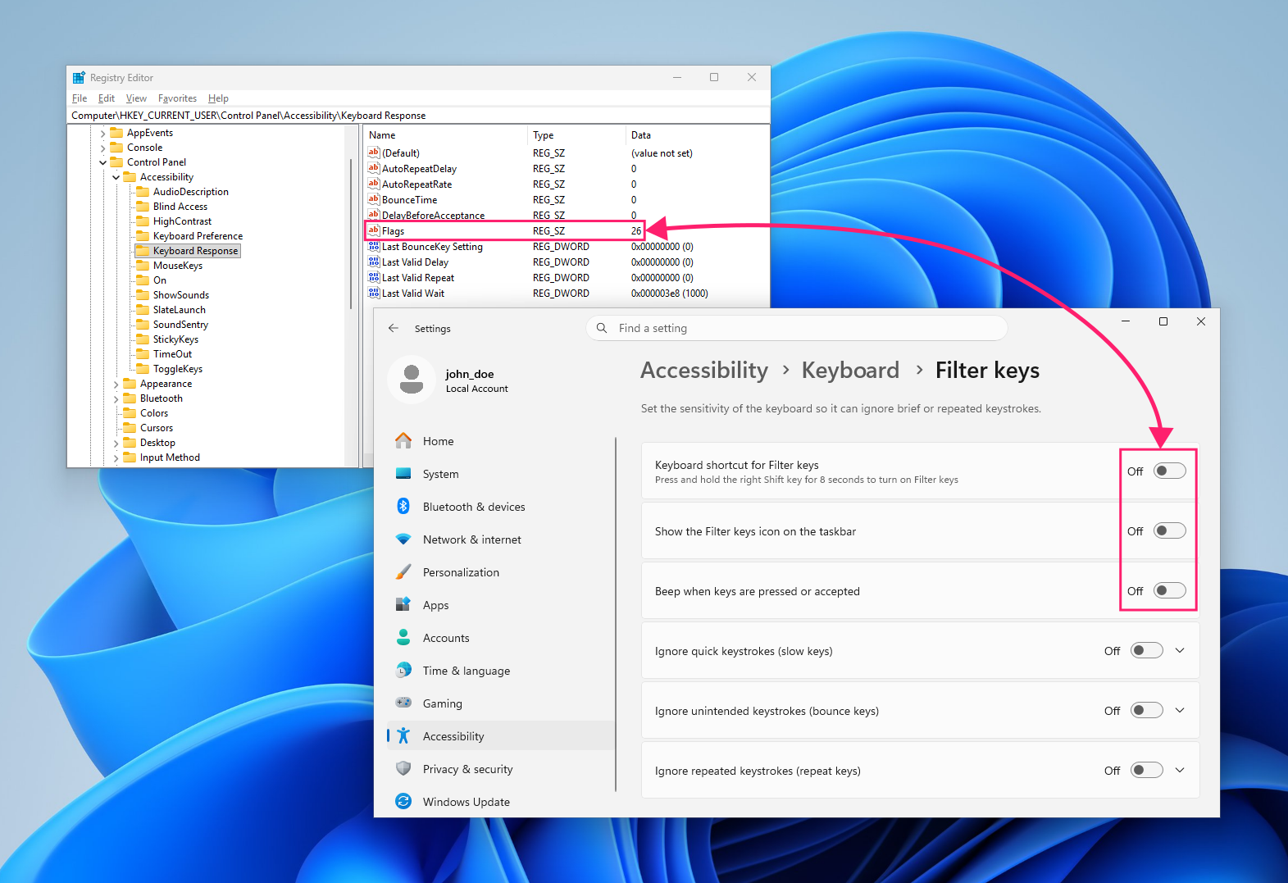Open the Windows Update settings page

[501, 802]
